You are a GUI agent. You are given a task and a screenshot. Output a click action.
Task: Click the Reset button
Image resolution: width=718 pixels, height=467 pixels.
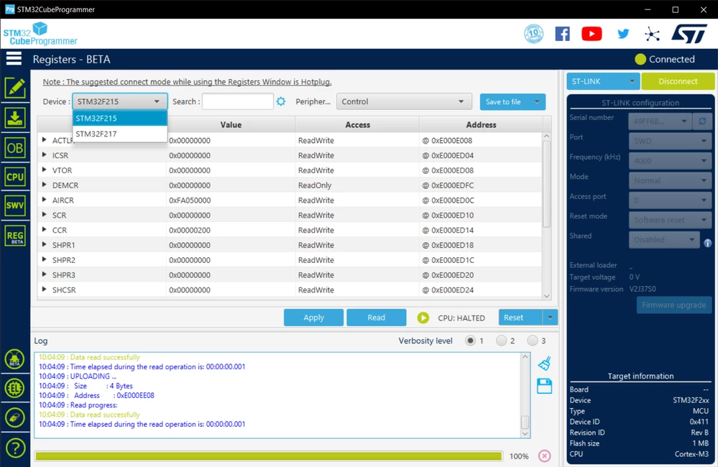pyautogui.click(x=520, y=318)
